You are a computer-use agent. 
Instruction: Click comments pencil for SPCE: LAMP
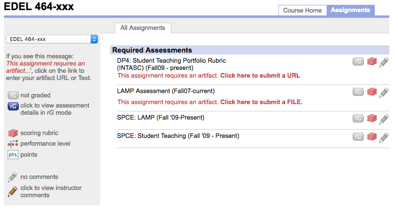click(384, 118)
